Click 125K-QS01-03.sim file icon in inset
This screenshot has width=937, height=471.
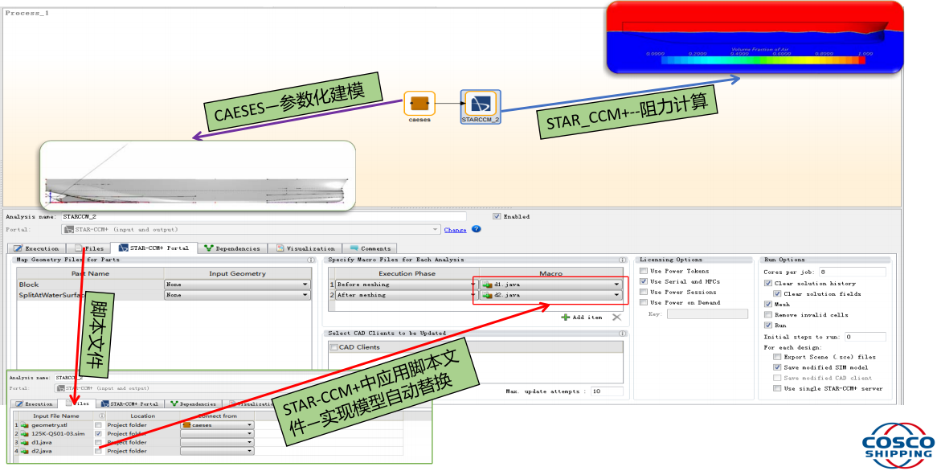(25, 434)
